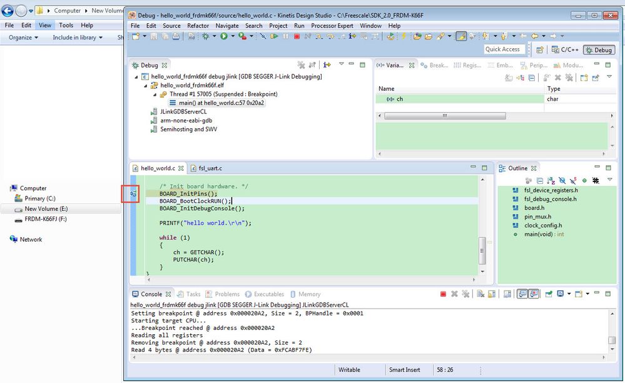Open the Processor Expert menu
625x383 pixels.
(332, 26)
